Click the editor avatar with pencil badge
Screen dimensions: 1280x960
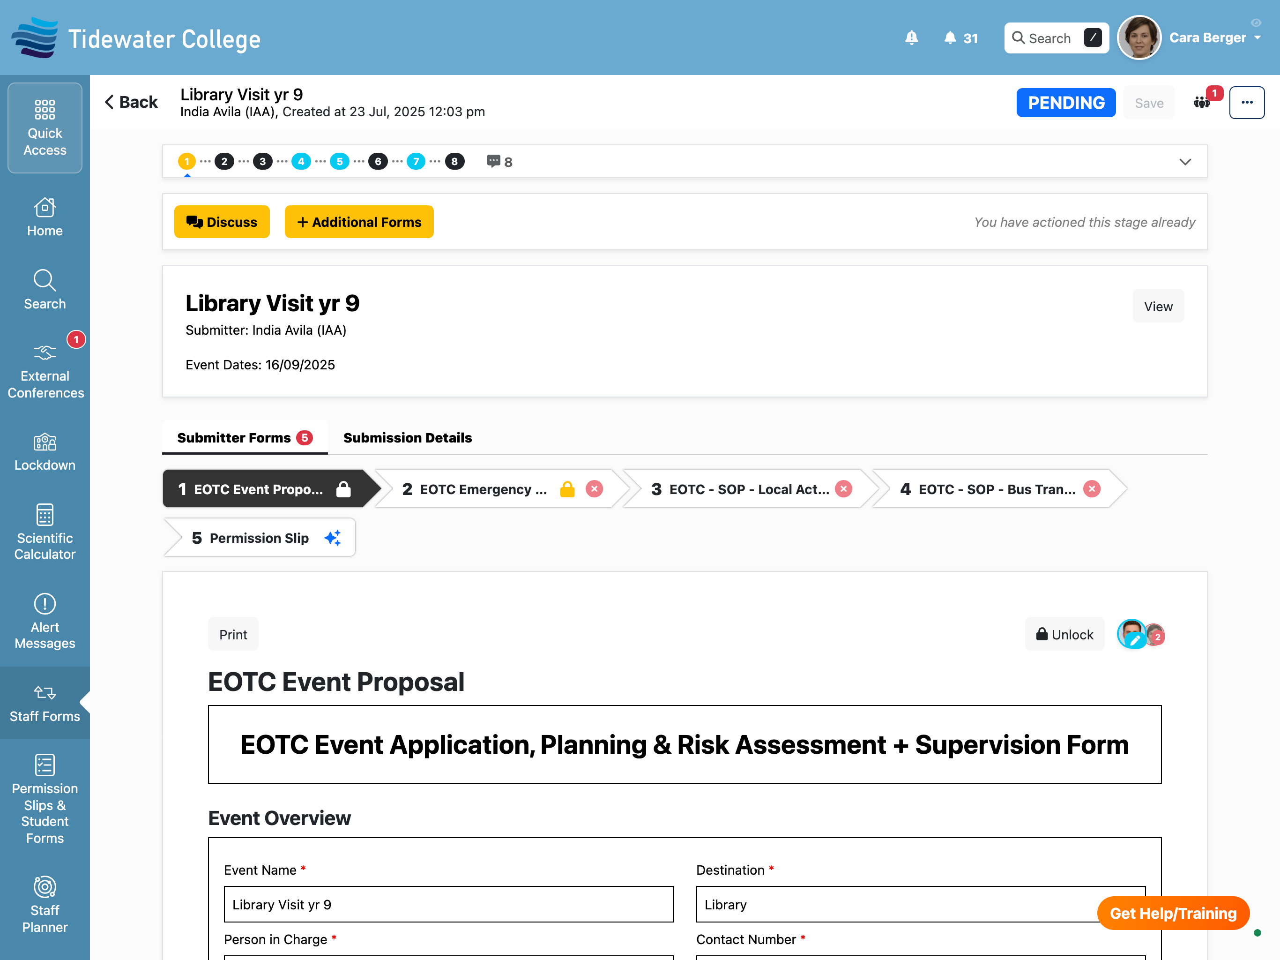pos(1132,634)
